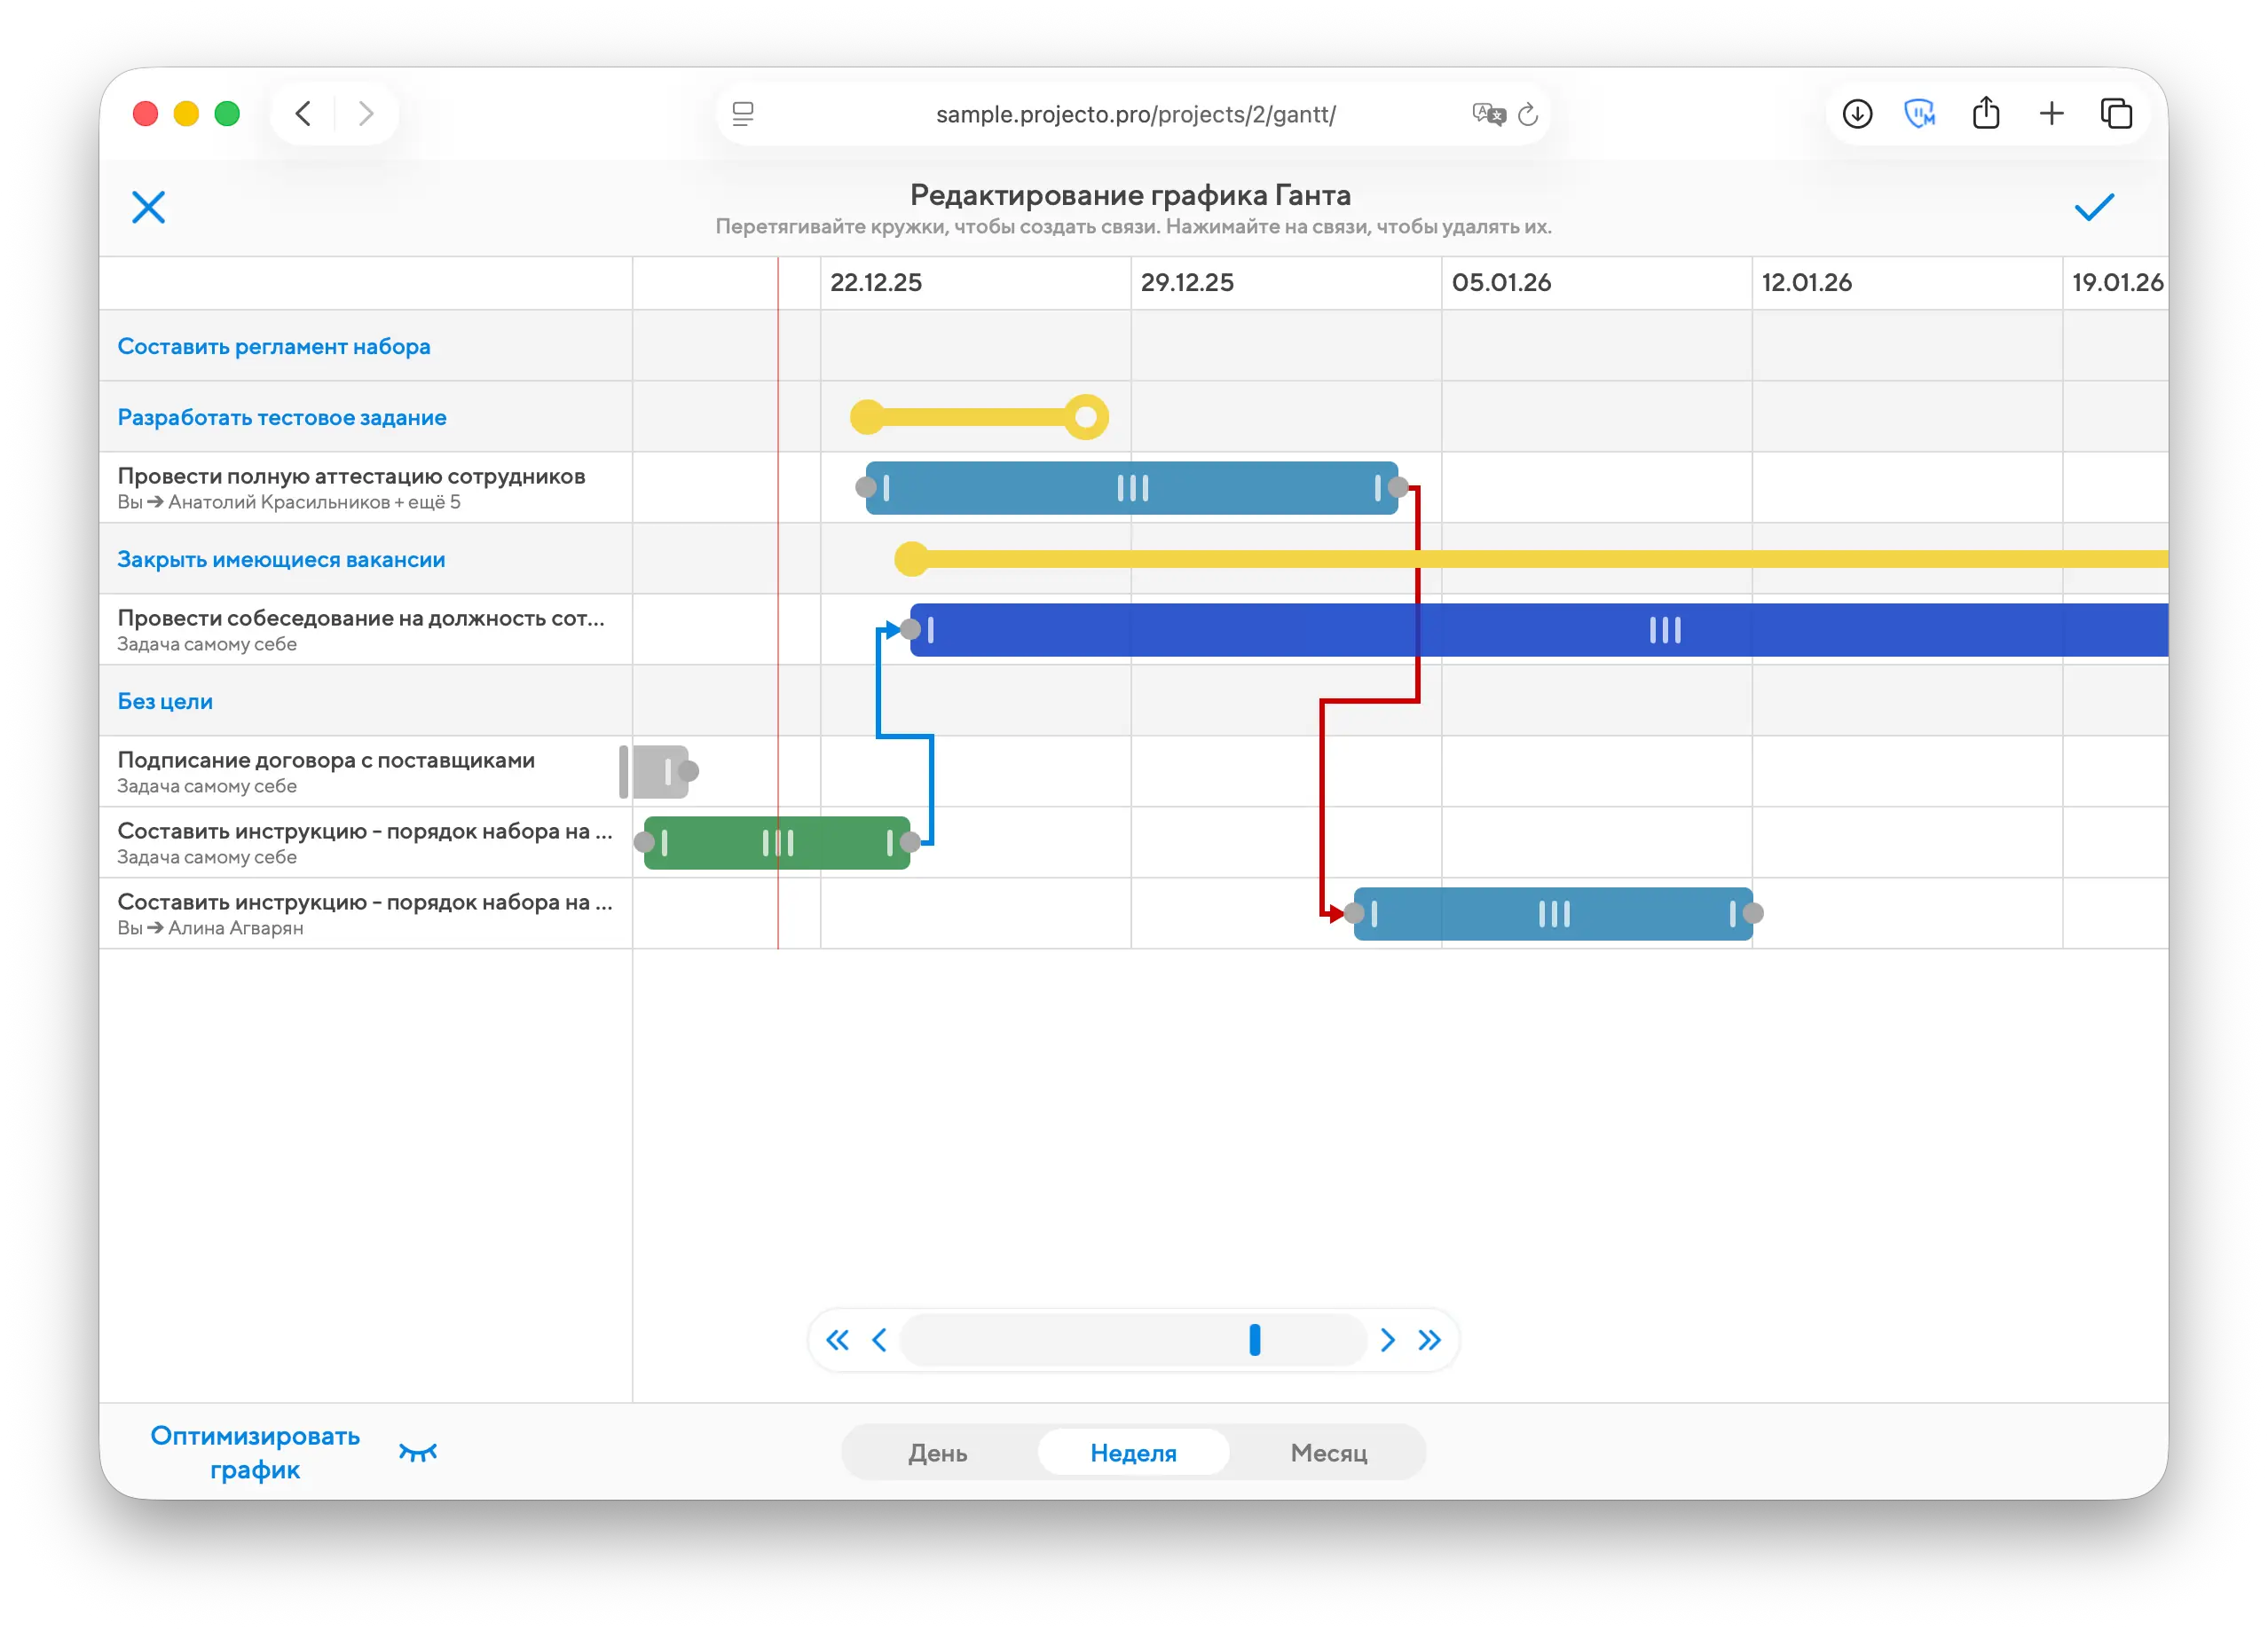Viewport: 2268px width, 1631px height.
Task: Jump to timeline end with double-right chevrons
Action: point(1429,1340)
